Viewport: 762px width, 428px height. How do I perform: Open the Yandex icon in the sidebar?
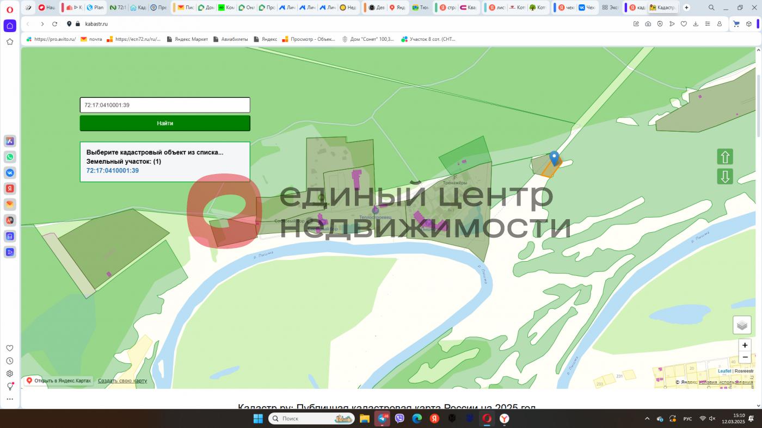10,189
